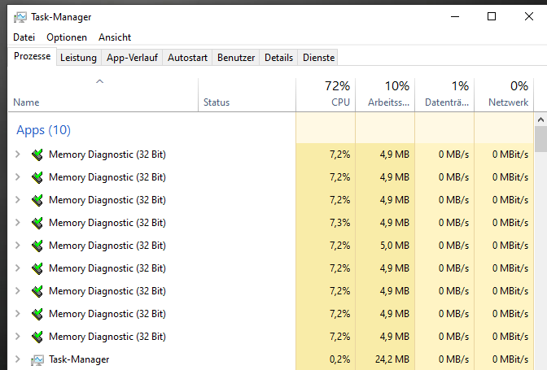Image resolution: width=547 pixels, height=370 pixels.
Task: Show the Benutzer tab
Action: [x=236, y=58]
